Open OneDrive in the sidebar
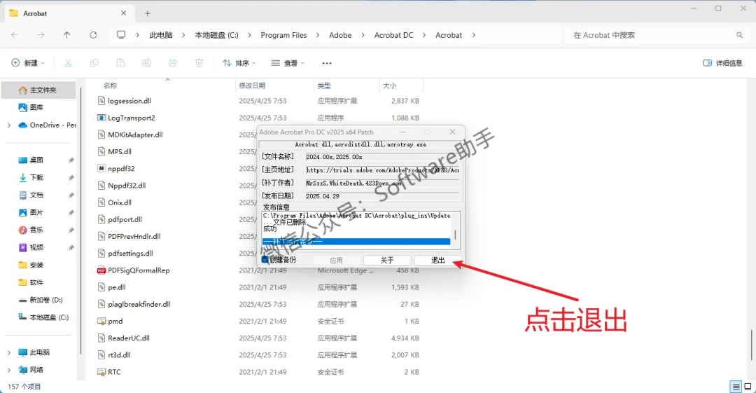Screen dimensions: 756x393 tap(47, 125)
